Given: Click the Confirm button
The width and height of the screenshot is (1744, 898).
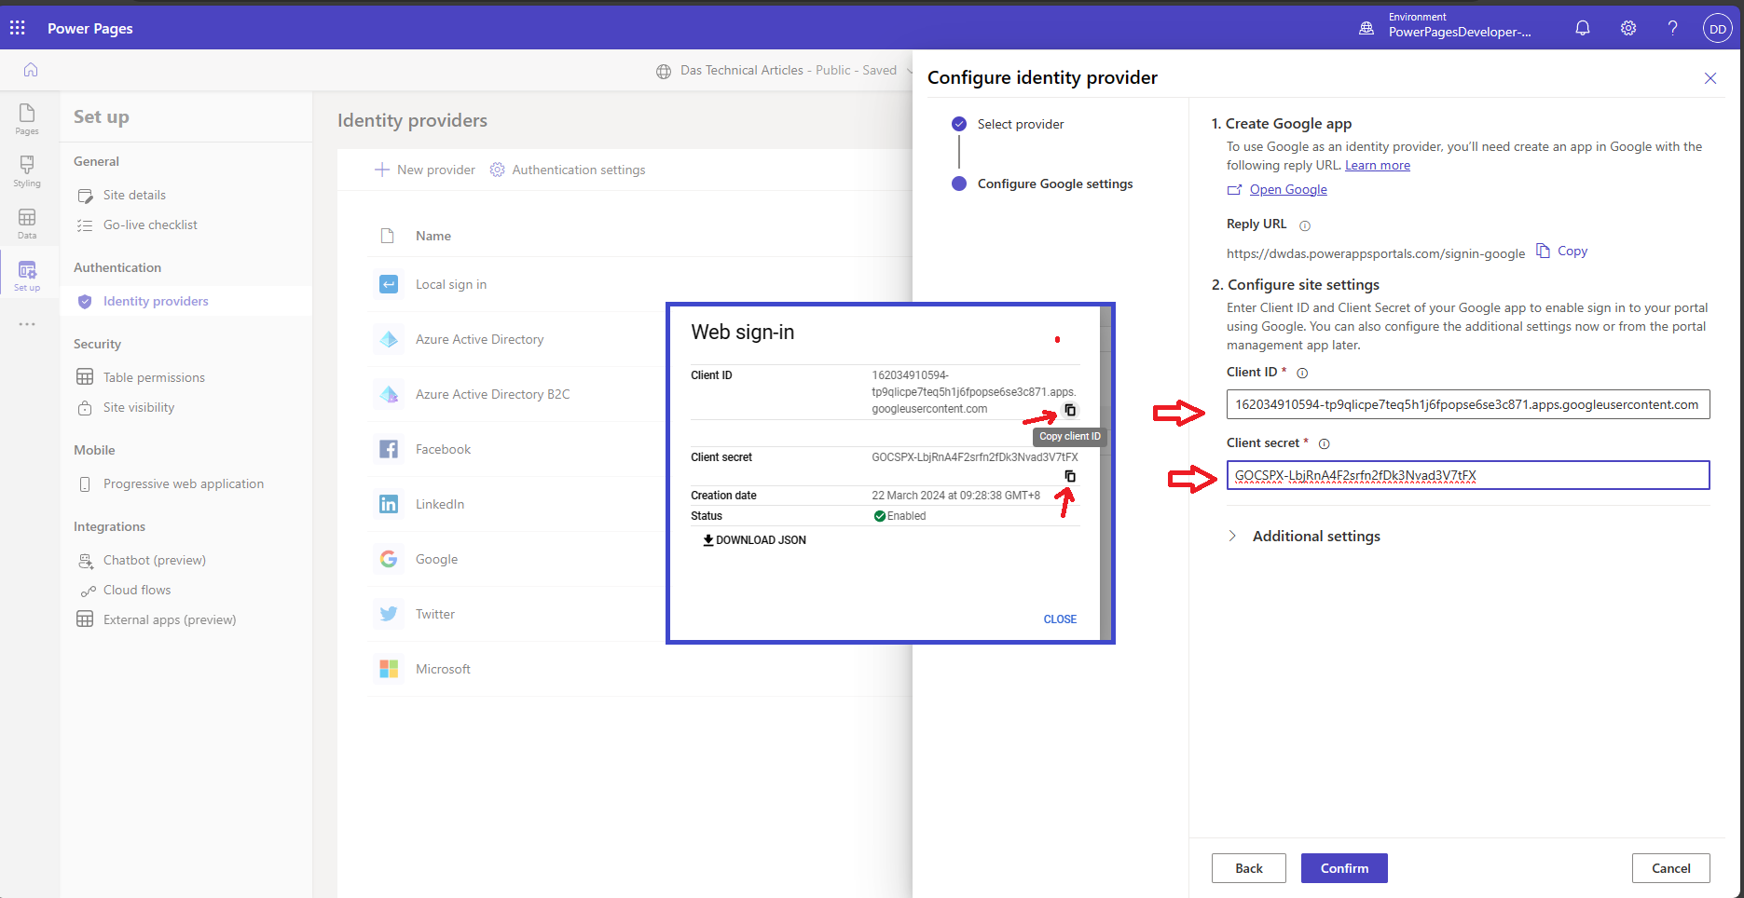Looking at the screenshot, I should click(x=1344, y=868).
